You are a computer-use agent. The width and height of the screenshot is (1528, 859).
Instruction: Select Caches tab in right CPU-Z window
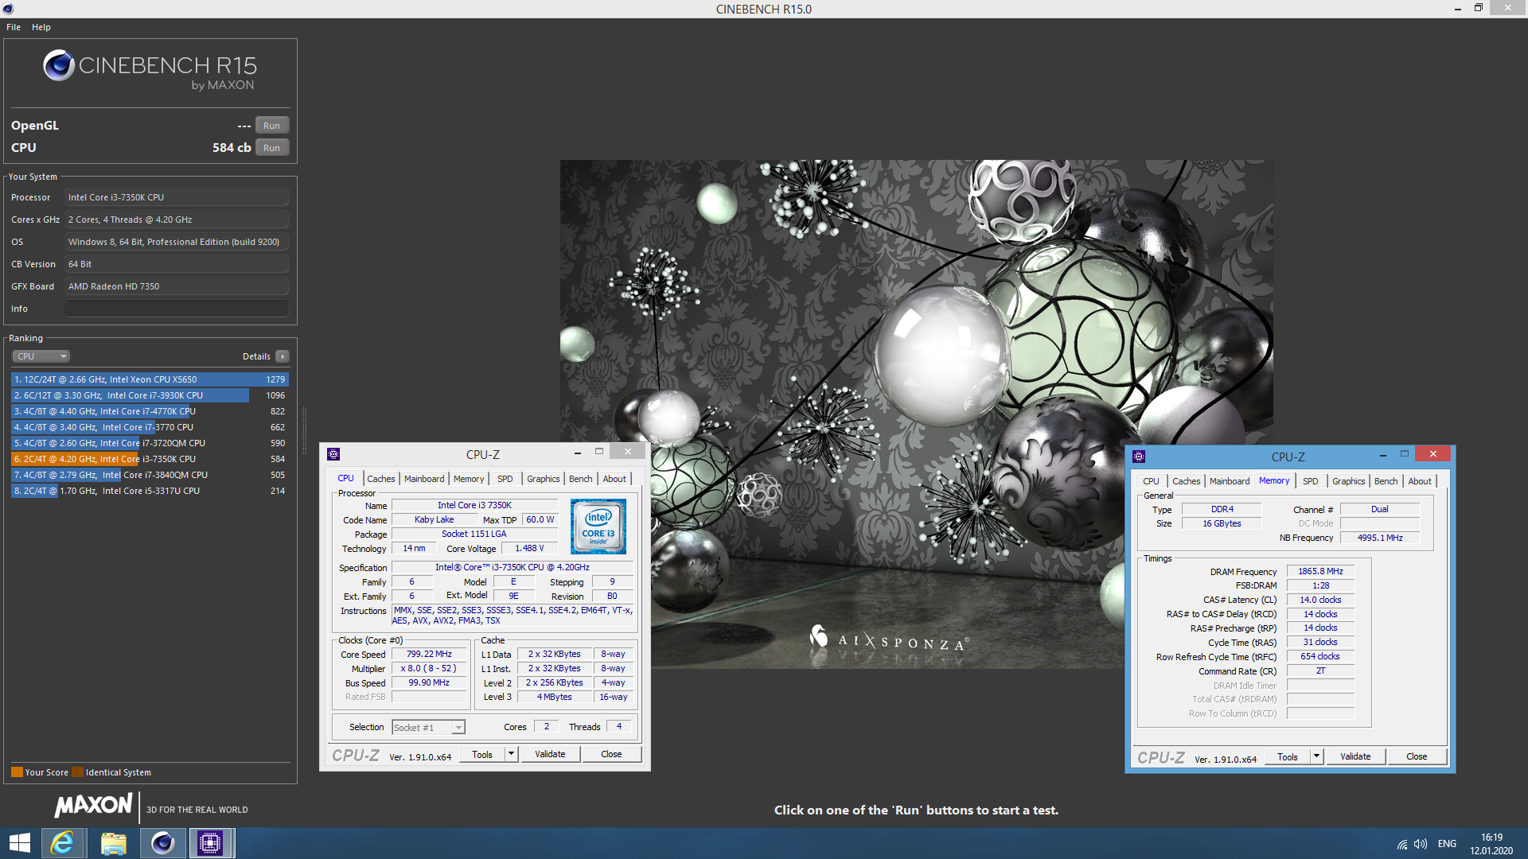(1187, 481)
